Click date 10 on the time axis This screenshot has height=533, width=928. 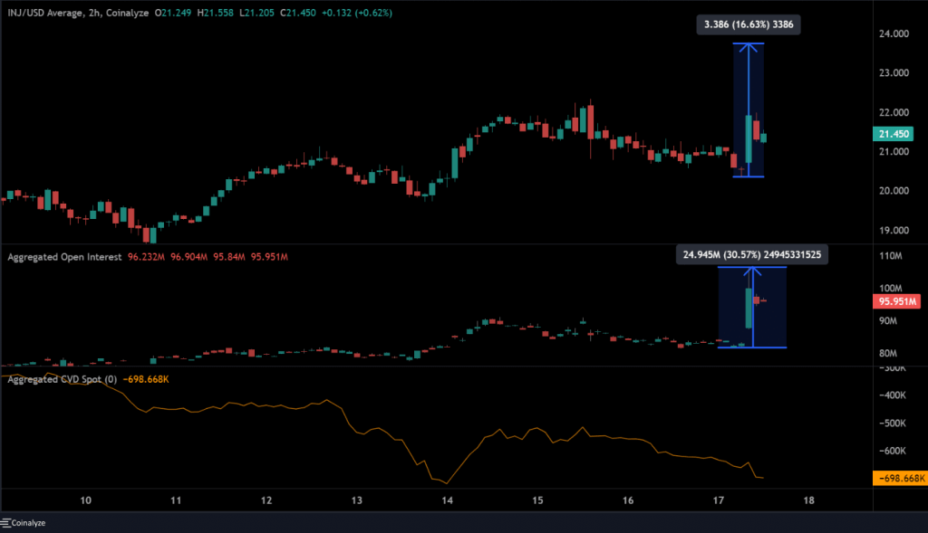(86, 500)
